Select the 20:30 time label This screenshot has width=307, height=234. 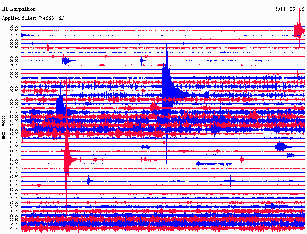click(14, 202)
